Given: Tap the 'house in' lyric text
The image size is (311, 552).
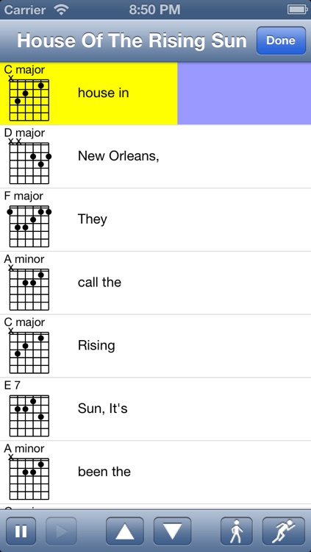Looking at the screenshot, I should pos(103,93).
